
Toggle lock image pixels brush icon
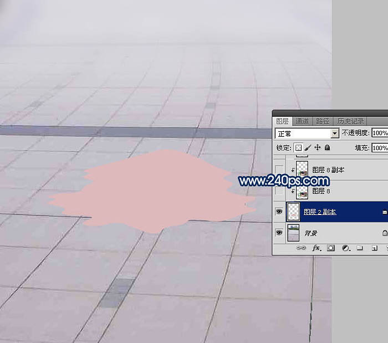coord(308,147)
